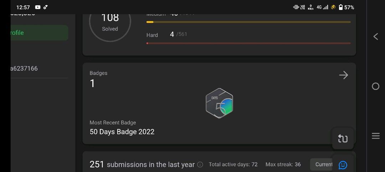The image size is (385, 172).
Task: Tap the battery indicator icon
Action: pos(340,7)
